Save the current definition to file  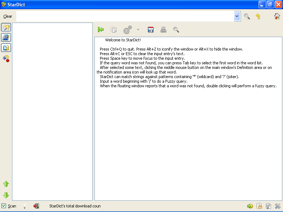point(150,30)
